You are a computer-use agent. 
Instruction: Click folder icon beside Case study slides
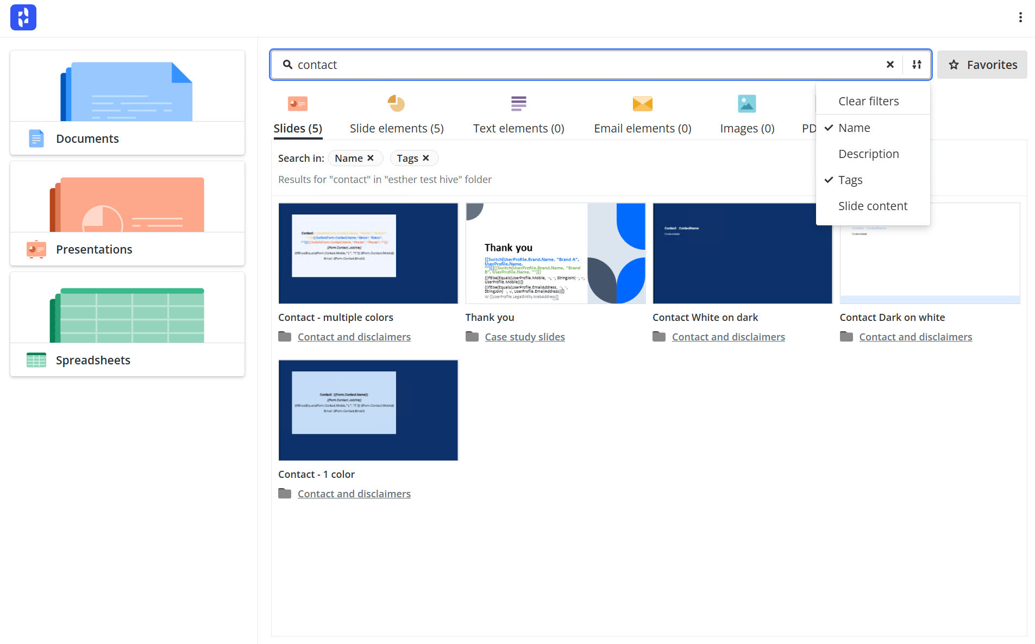(x=472, y=337)
